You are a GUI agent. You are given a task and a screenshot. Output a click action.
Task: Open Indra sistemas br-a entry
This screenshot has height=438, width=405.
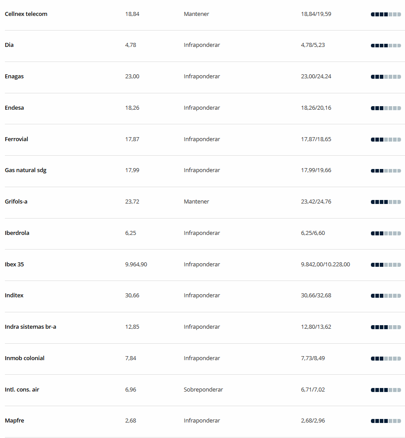31,327
